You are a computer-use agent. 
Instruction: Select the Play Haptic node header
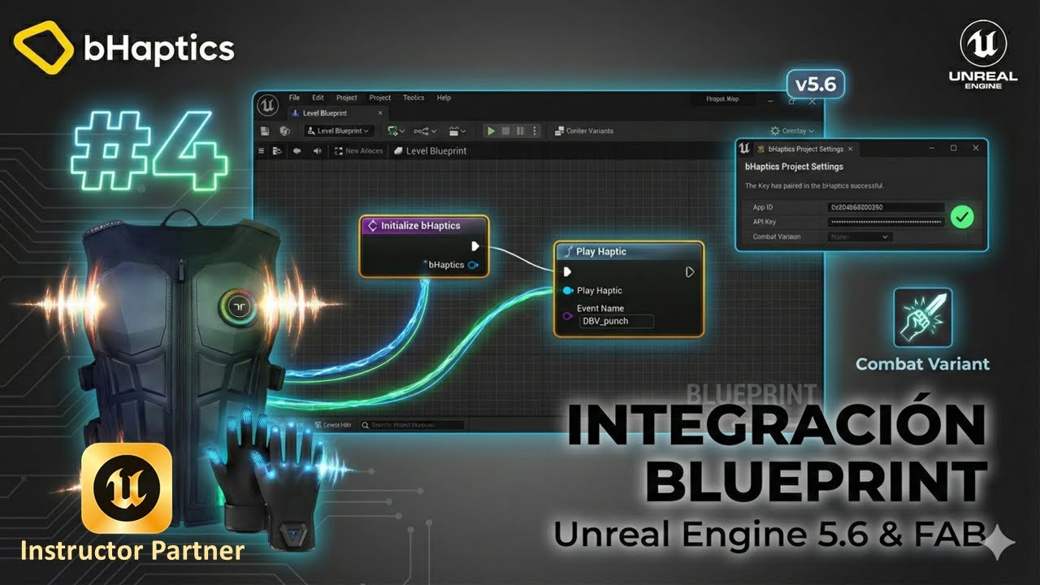tap(629, 252)
